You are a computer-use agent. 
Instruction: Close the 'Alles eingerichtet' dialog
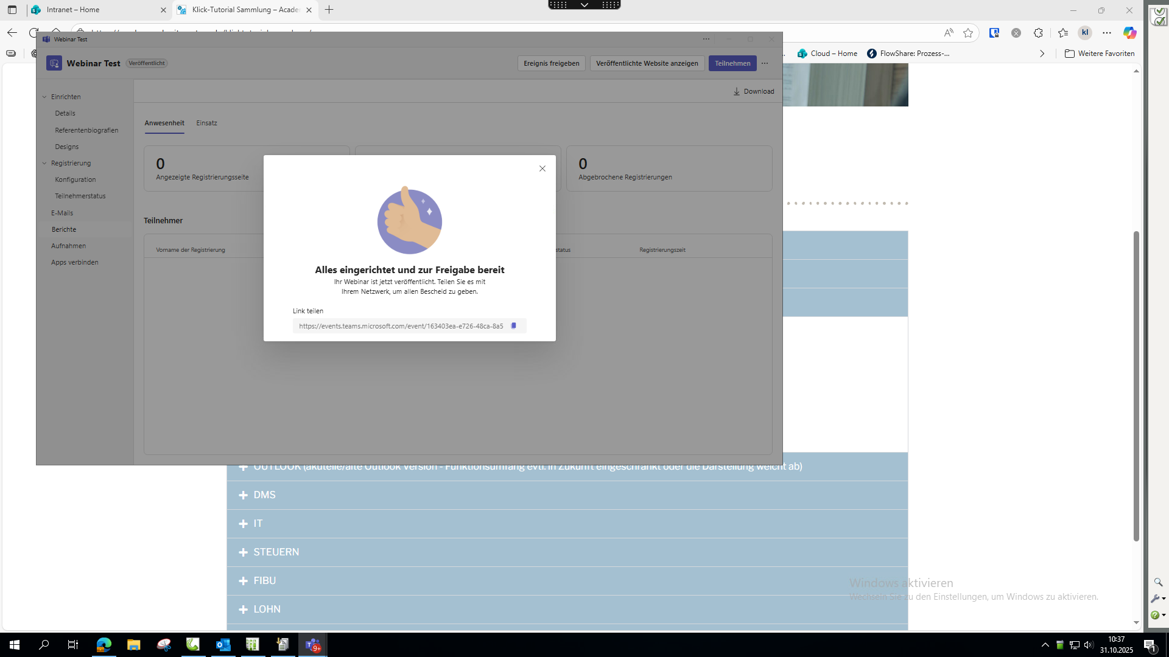(x=542, y=169)
